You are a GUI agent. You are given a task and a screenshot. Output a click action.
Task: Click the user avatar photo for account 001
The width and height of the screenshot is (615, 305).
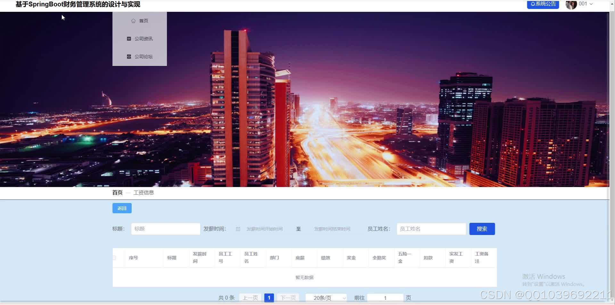point(571,4)
